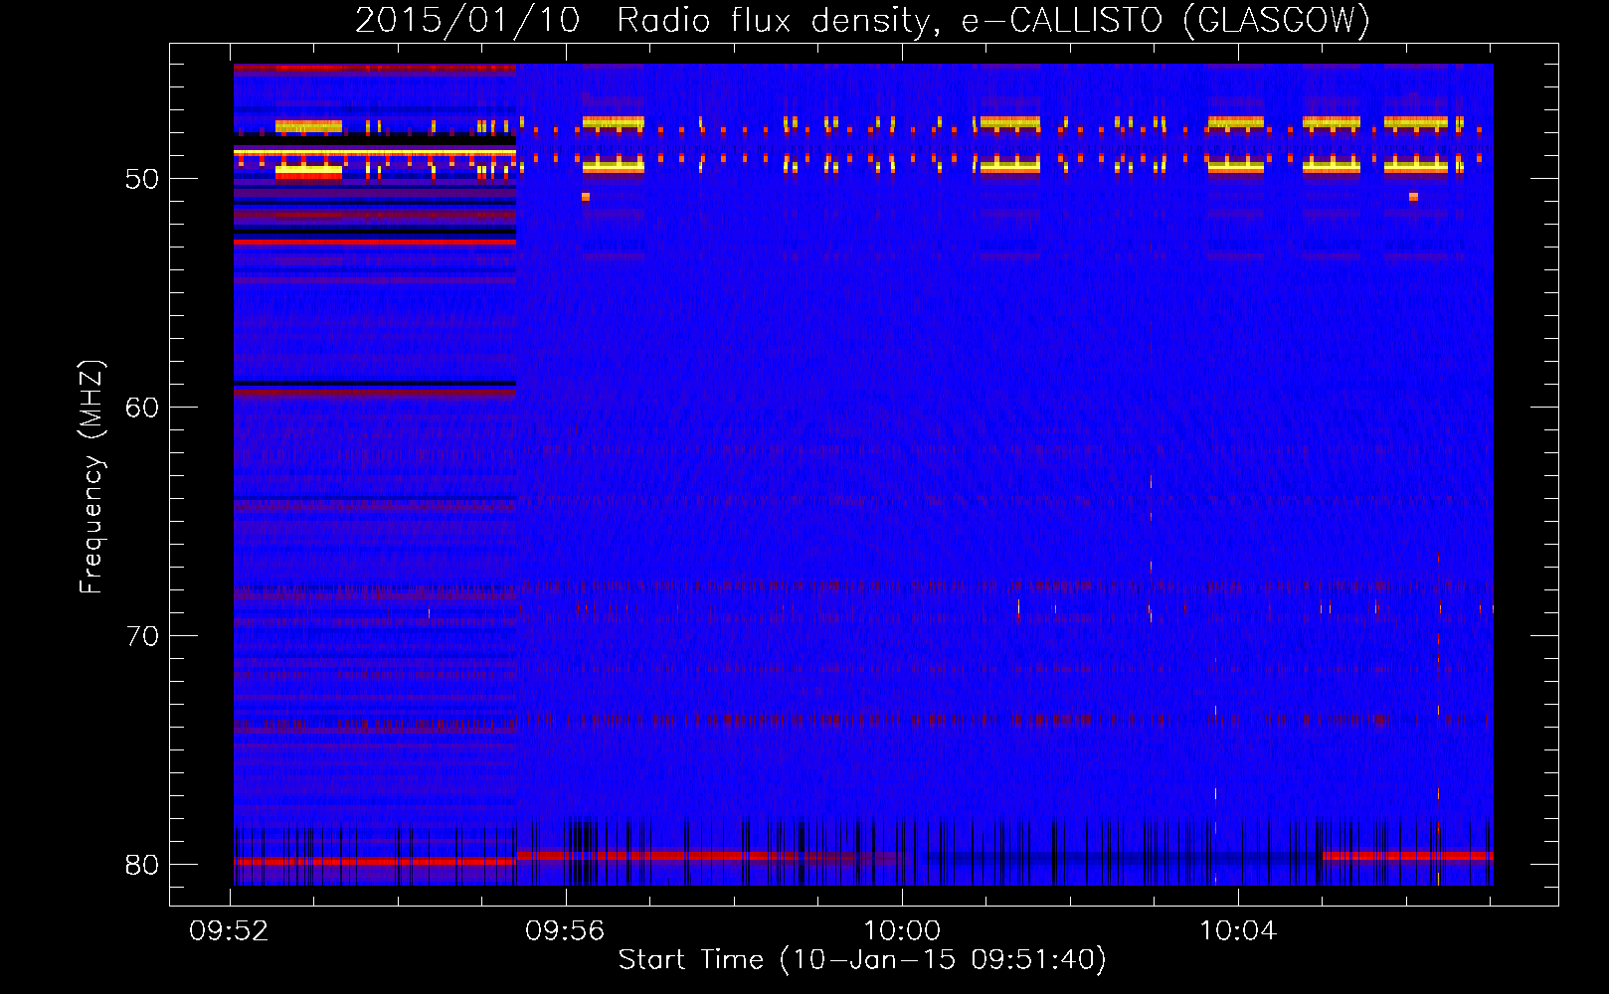
Task: Click the 50 frequency tick label
Action: click(x=142, y=179)
